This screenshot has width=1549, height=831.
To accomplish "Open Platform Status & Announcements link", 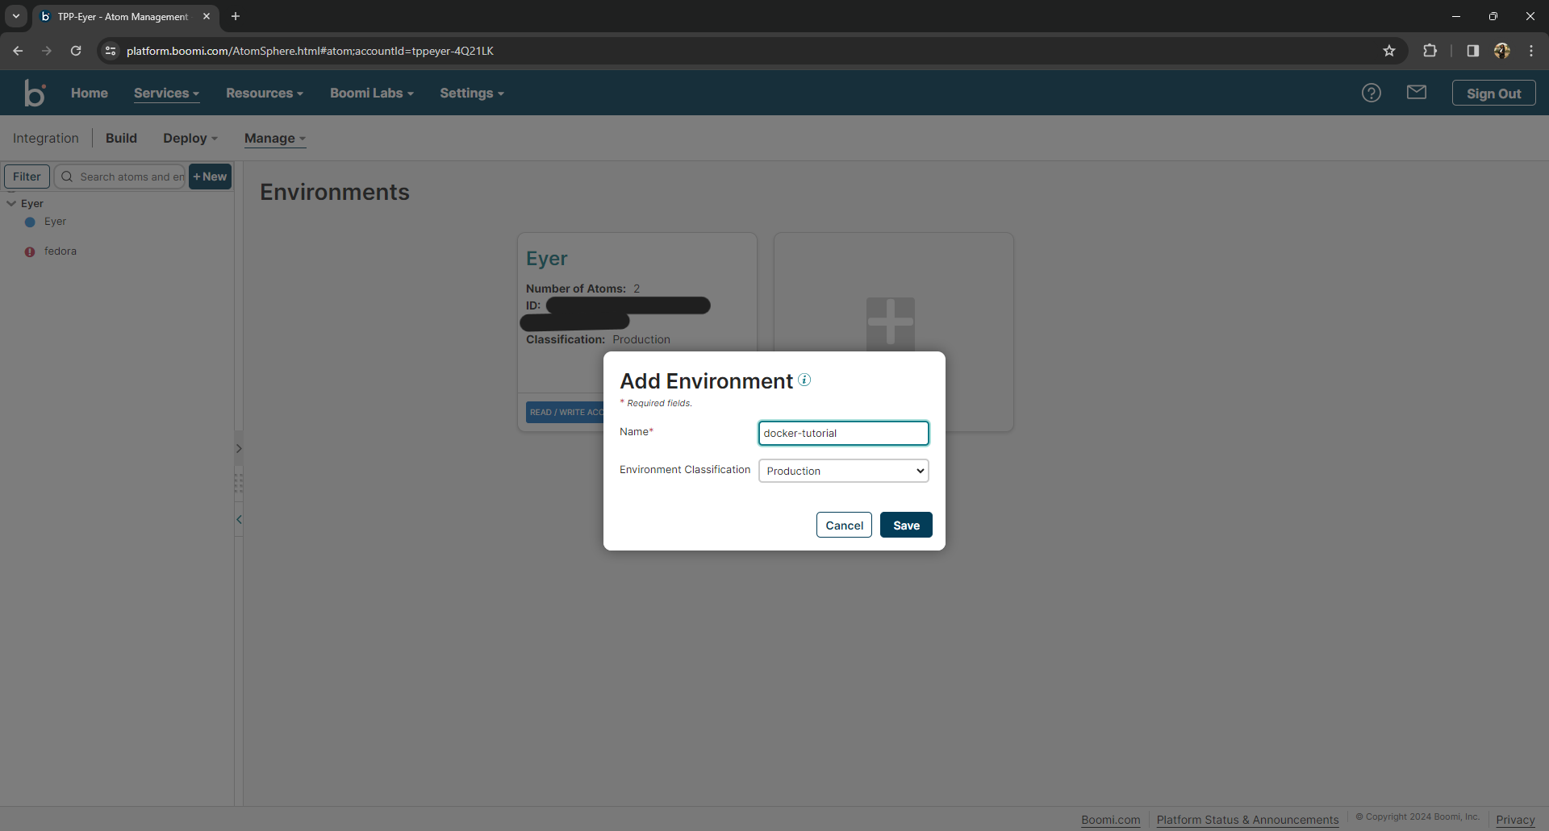I will click(x=1246, y=820).
